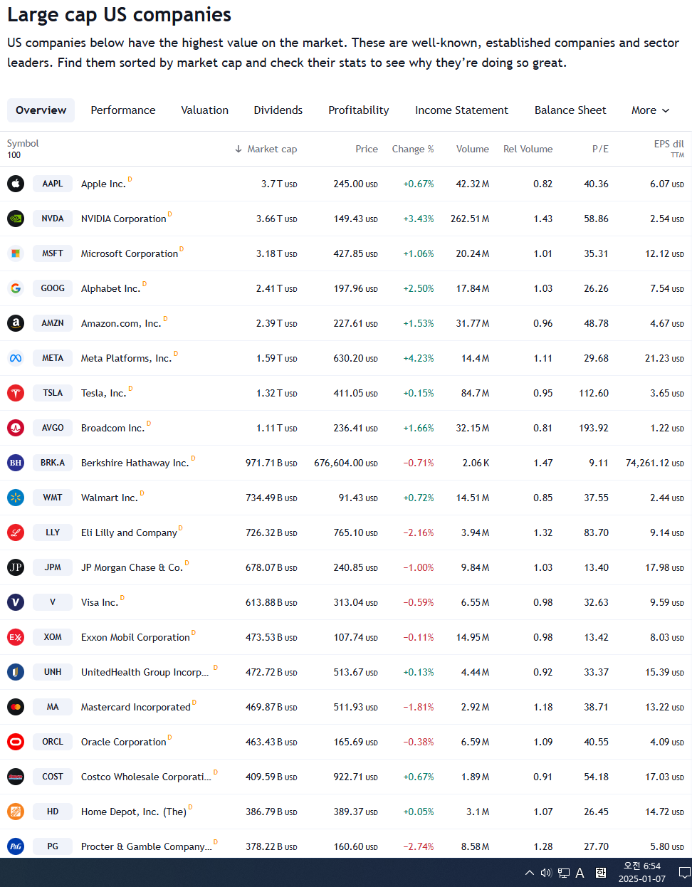Open the Profitability tab

[359, 110]
